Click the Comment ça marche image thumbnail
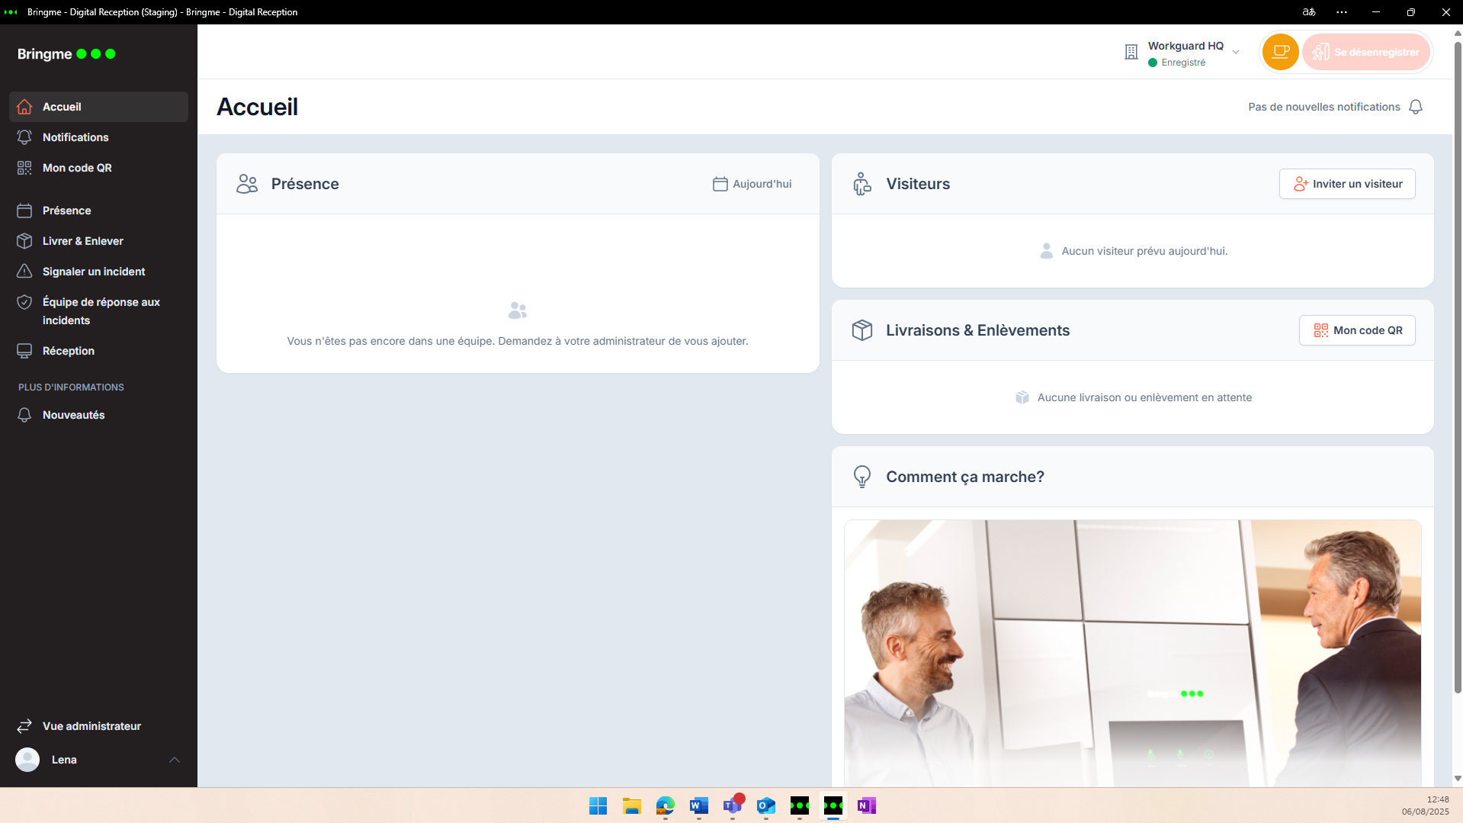This screenshot has height=823, width=1463. pos(1132,652)
